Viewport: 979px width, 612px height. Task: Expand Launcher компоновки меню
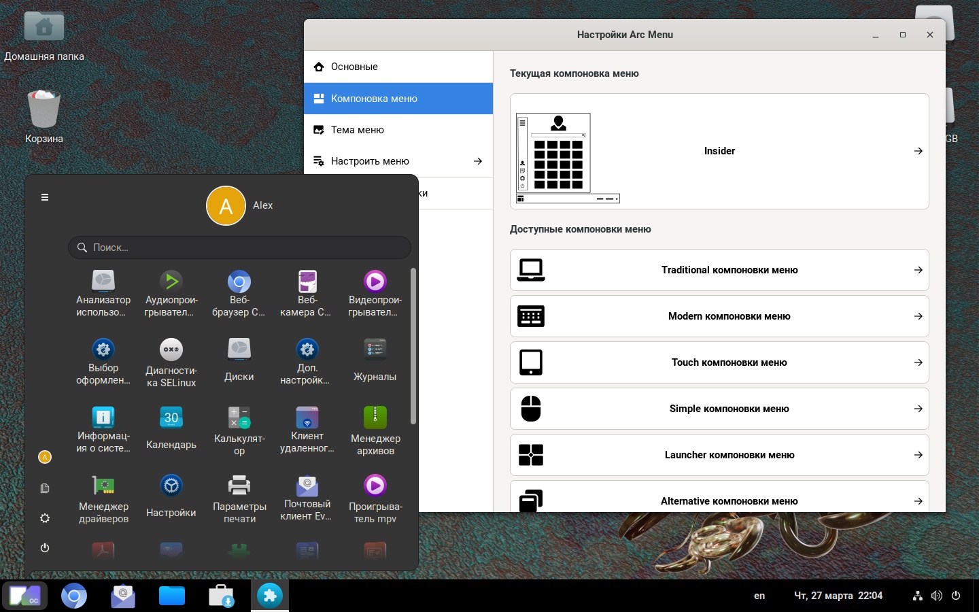(x=719, y=455)
